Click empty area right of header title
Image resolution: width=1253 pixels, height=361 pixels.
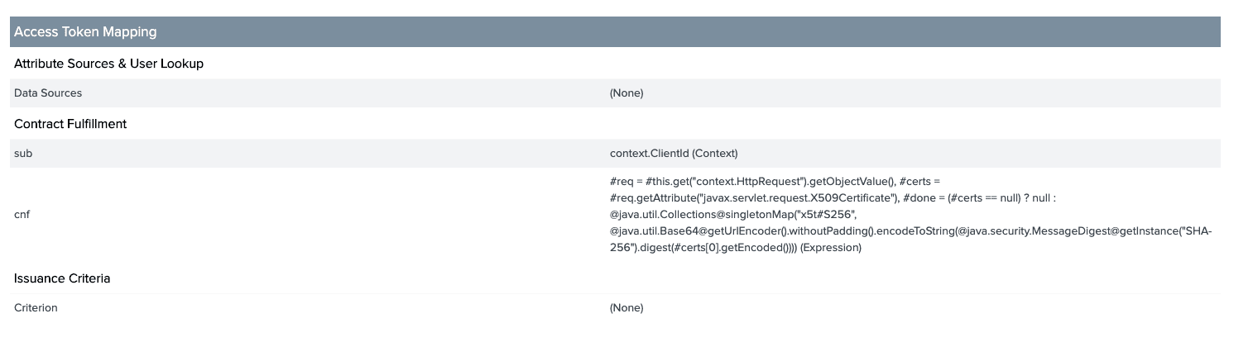click(687, 32)
